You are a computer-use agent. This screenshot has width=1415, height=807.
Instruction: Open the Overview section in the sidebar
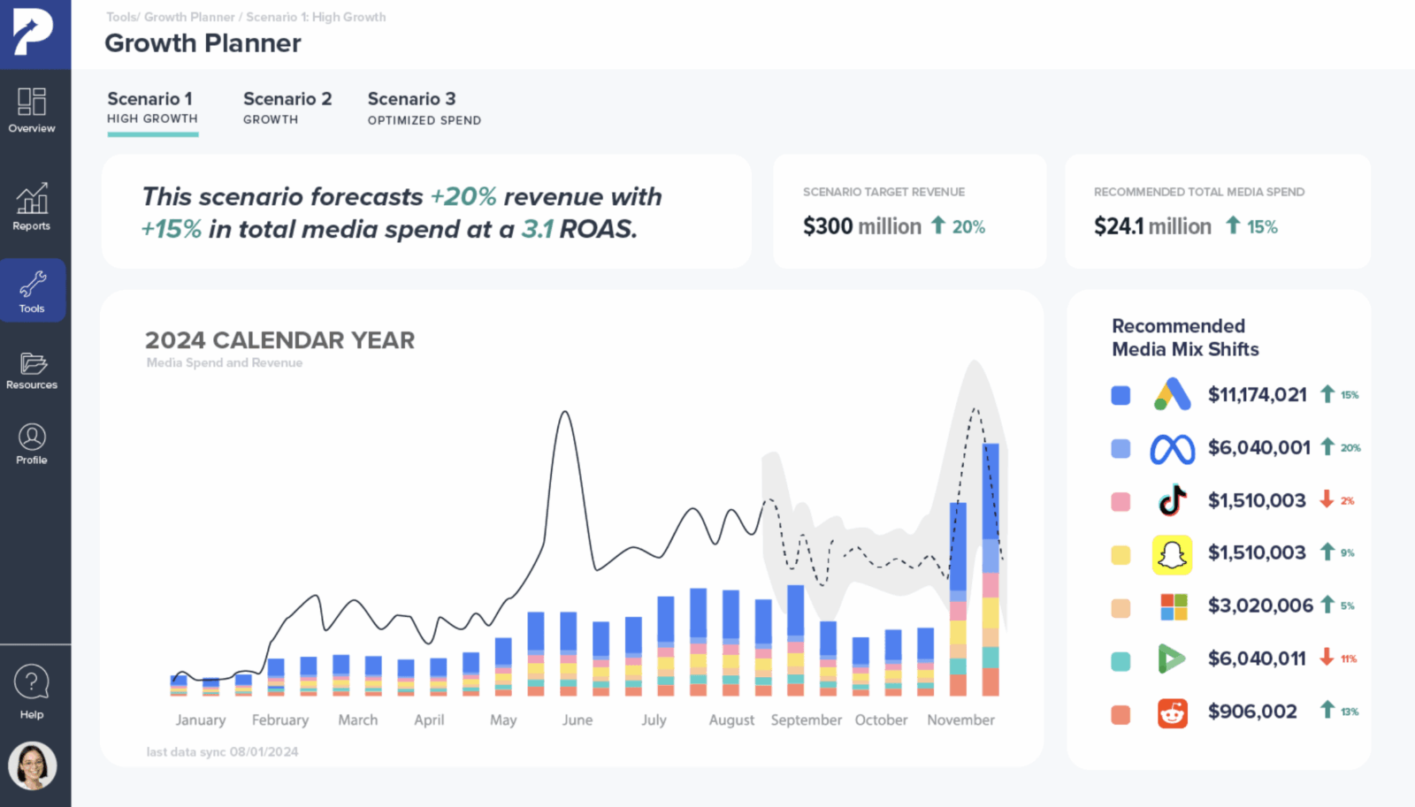tap(32, 110)
